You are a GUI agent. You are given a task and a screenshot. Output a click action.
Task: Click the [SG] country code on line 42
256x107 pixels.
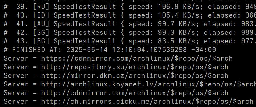41,33
